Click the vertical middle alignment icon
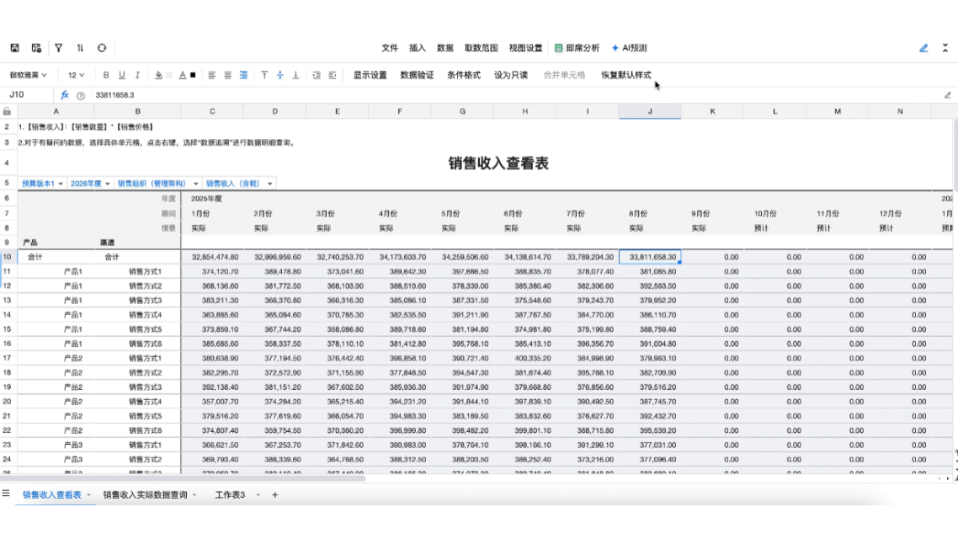 pyautogui.click(x=279, y=74)
